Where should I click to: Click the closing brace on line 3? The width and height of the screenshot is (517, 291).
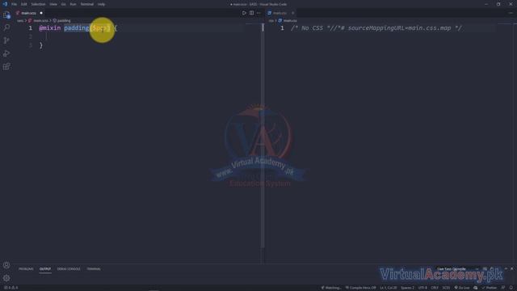(41, 45)
